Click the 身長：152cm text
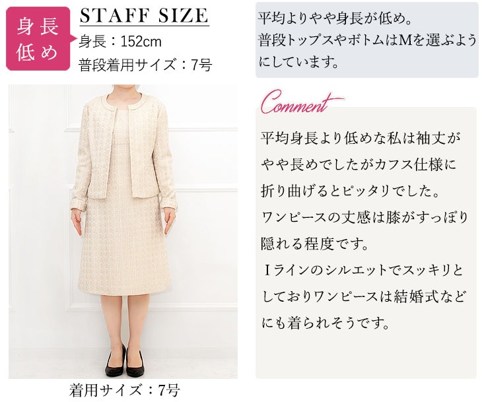The height and width of the screenshot is (402, 482). tap(120, 42)
